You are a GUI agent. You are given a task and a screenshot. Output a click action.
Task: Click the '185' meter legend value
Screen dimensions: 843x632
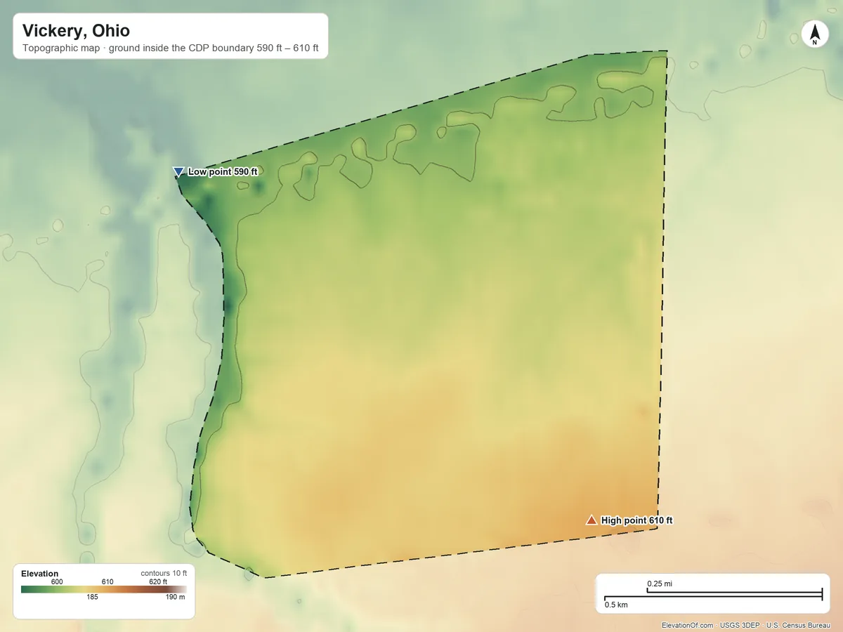pos(92,598)
